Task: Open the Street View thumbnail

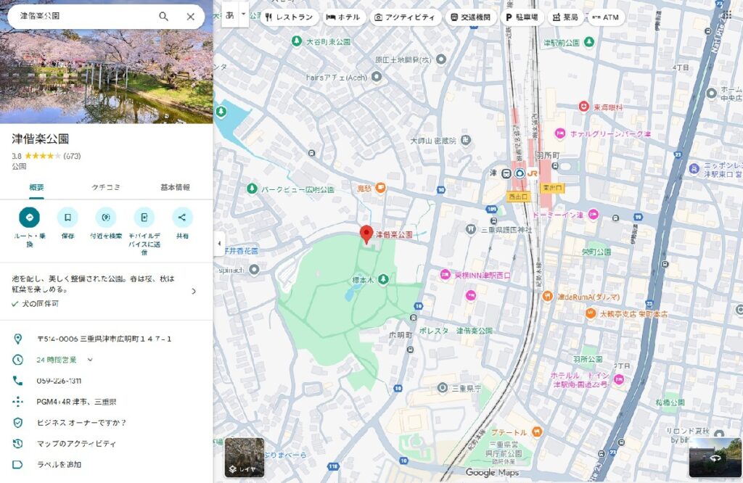Action: [x=715, y=457]
